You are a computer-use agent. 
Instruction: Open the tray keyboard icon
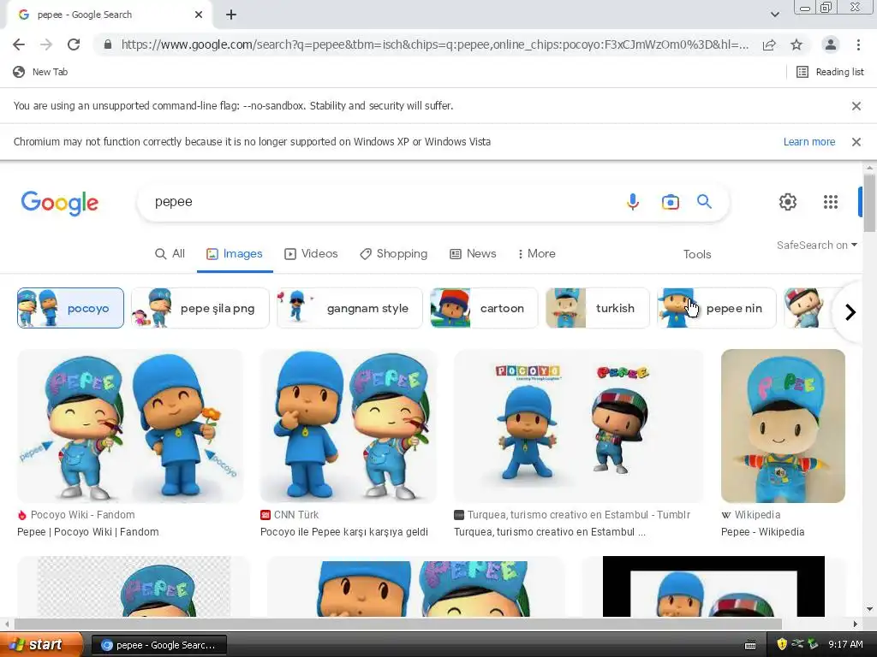(x=750, y=645)
